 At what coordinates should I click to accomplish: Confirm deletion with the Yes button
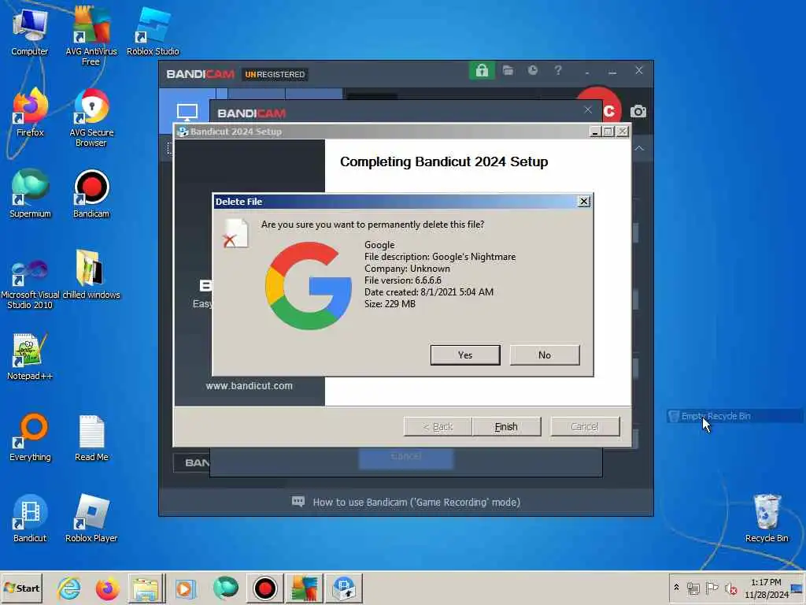[465, 355]
